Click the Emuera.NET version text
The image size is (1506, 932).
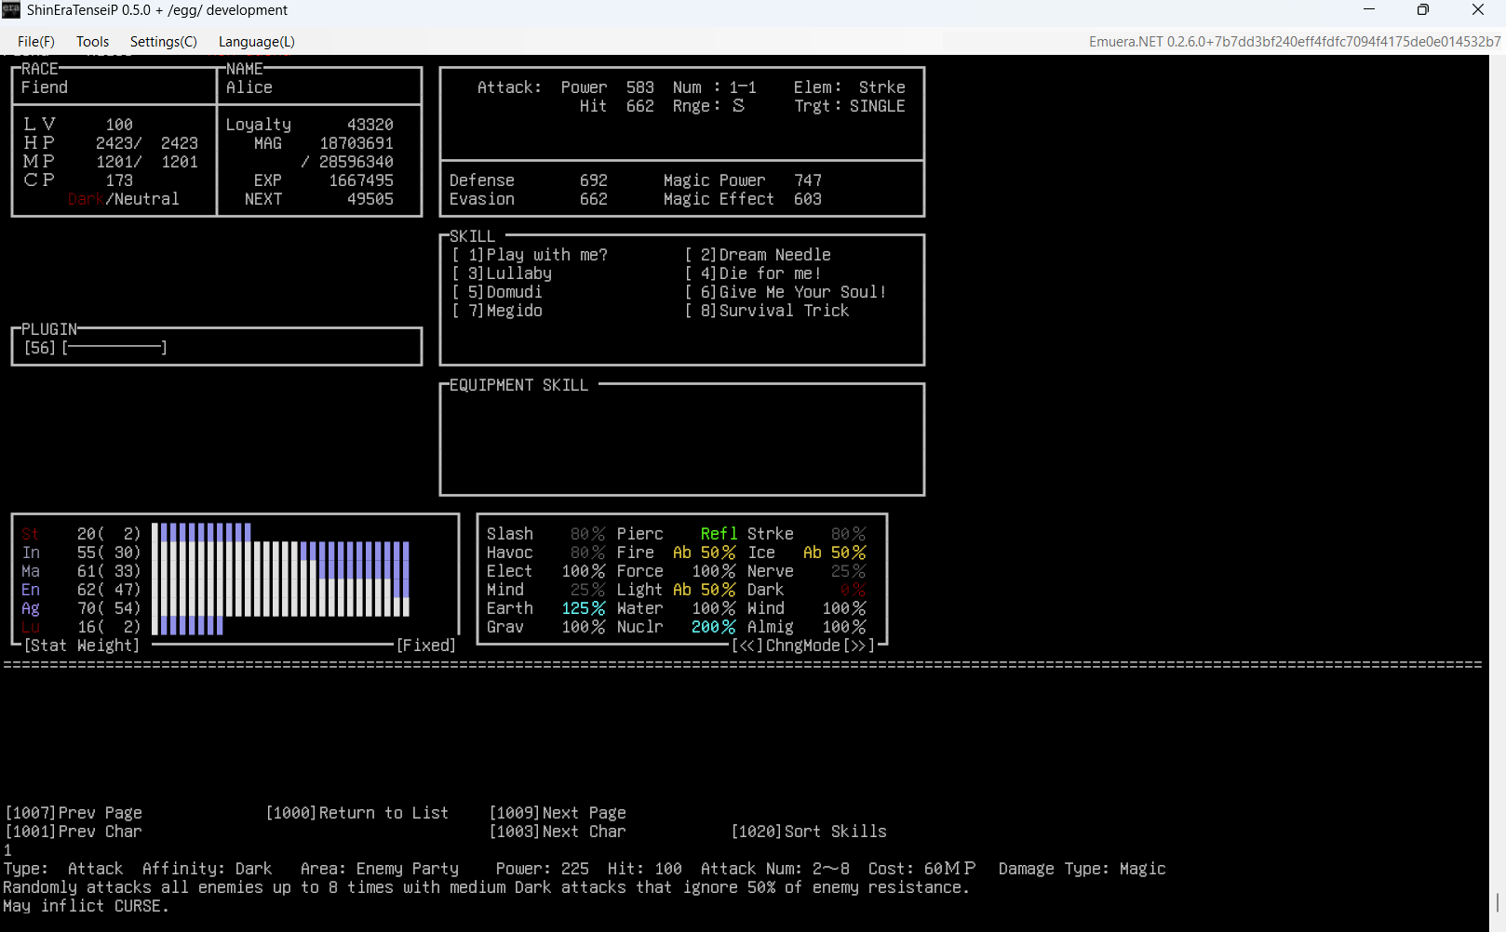pos(1295,41)
